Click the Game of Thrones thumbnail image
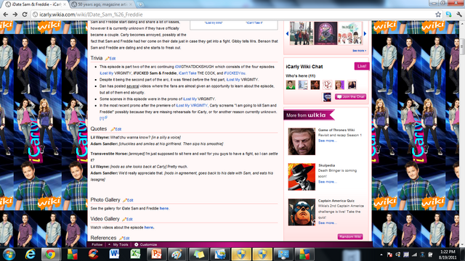 (x=302, y=141)
